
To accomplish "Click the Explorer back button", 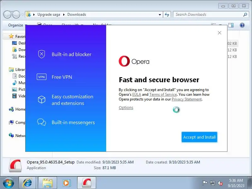I will click(x=7, y=14).
